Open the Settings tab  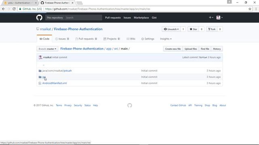tap(148, 39)
